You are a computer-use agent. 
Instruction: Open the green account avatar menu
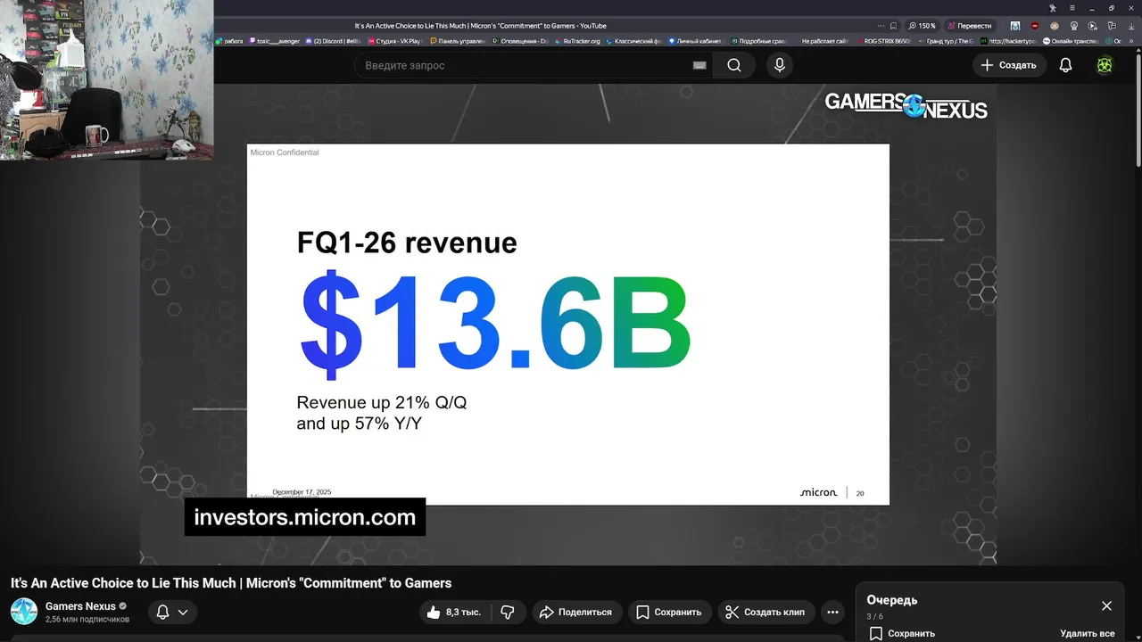pos(1105,65)
